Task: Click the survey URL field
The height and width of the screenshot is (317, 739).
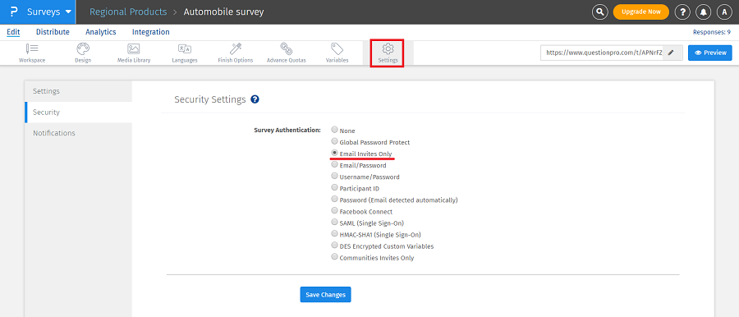Action: [x=604, y=53]
